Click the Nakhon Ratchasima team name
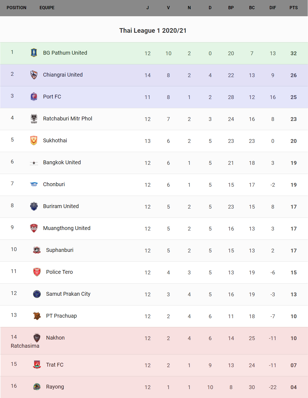This screenshot has height=398, width=308. [55, 338]
